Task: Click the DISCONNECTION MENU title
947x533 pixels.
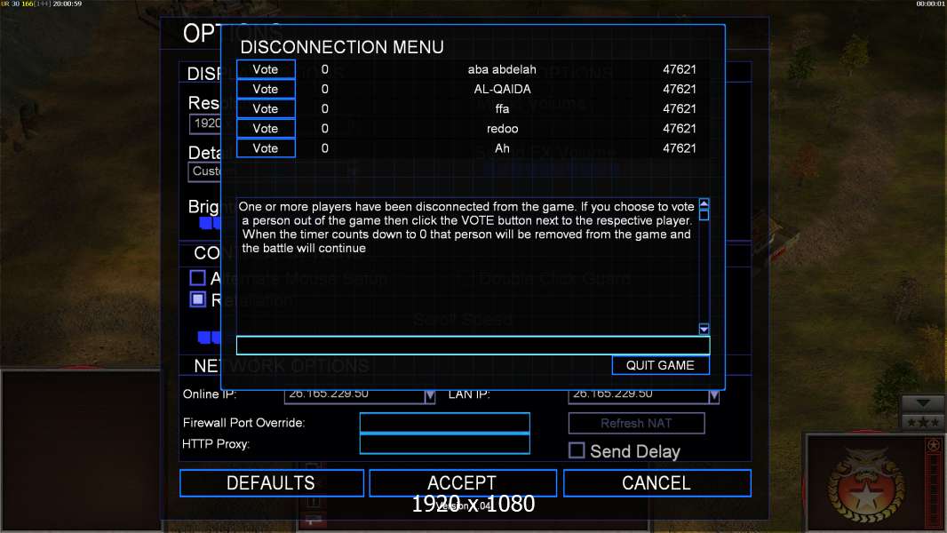Action: (x=342, y=47)
